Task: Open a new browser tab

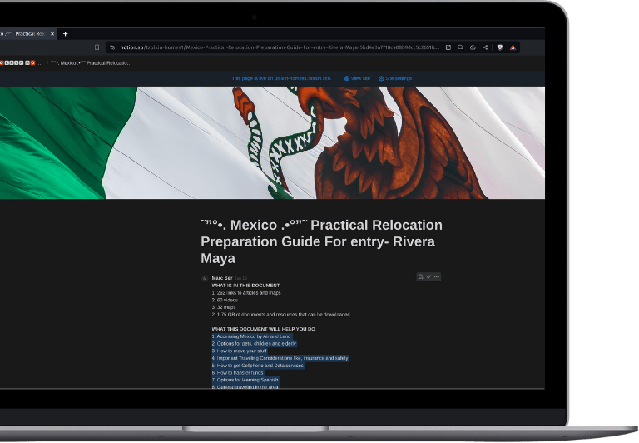Action: pos(65,34)
